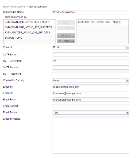Click the < Remove button
This screenshot has height=158, width=136.
click(66, 28)
